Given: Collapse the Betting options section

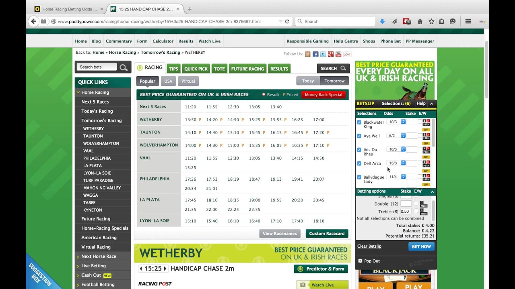Looking at the screenshot, I should pos(432,191).
